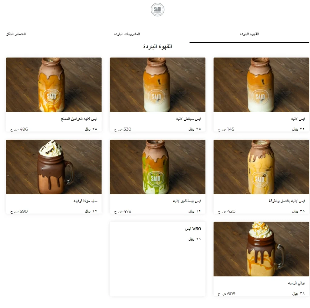Select the العصائر الطازجة tab

[16, 34]
